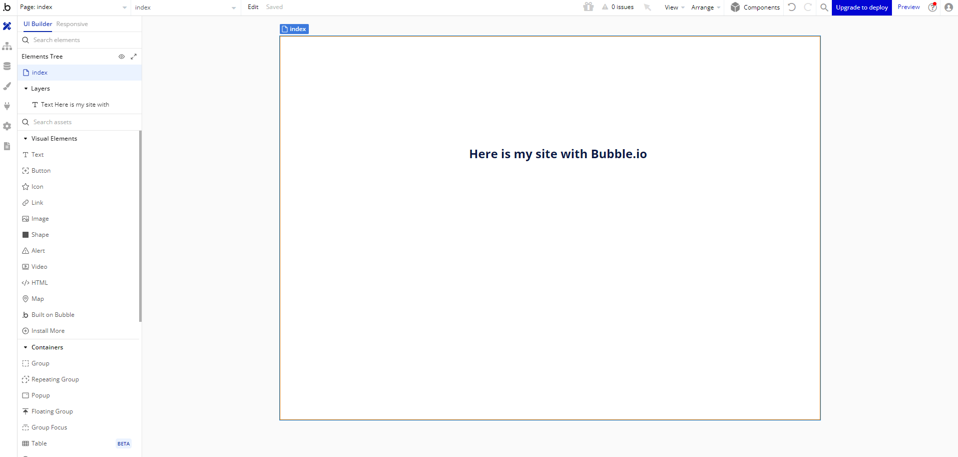The width and height of the screenshot is (958, 457).
Task: Toggle elements tree visibility eye icon
Action: click(x=121, y=57)
